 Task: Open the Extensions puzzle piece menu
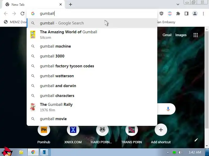[x=178, y=14]
